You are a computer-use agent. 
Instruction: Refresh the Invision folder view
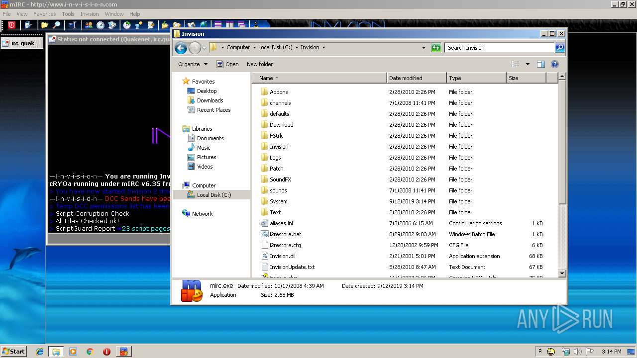pos(436,48)
